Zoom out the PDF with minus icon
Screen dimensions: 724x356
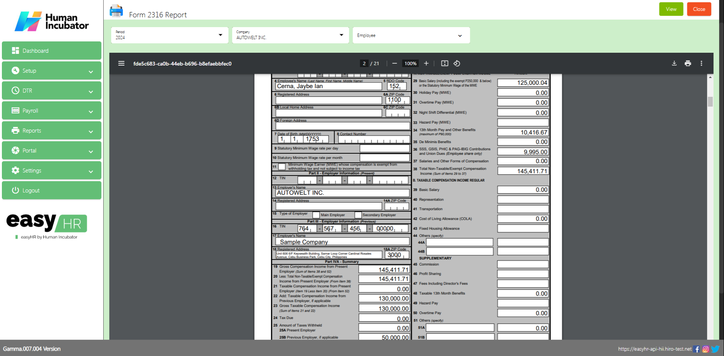click(394, 63)
